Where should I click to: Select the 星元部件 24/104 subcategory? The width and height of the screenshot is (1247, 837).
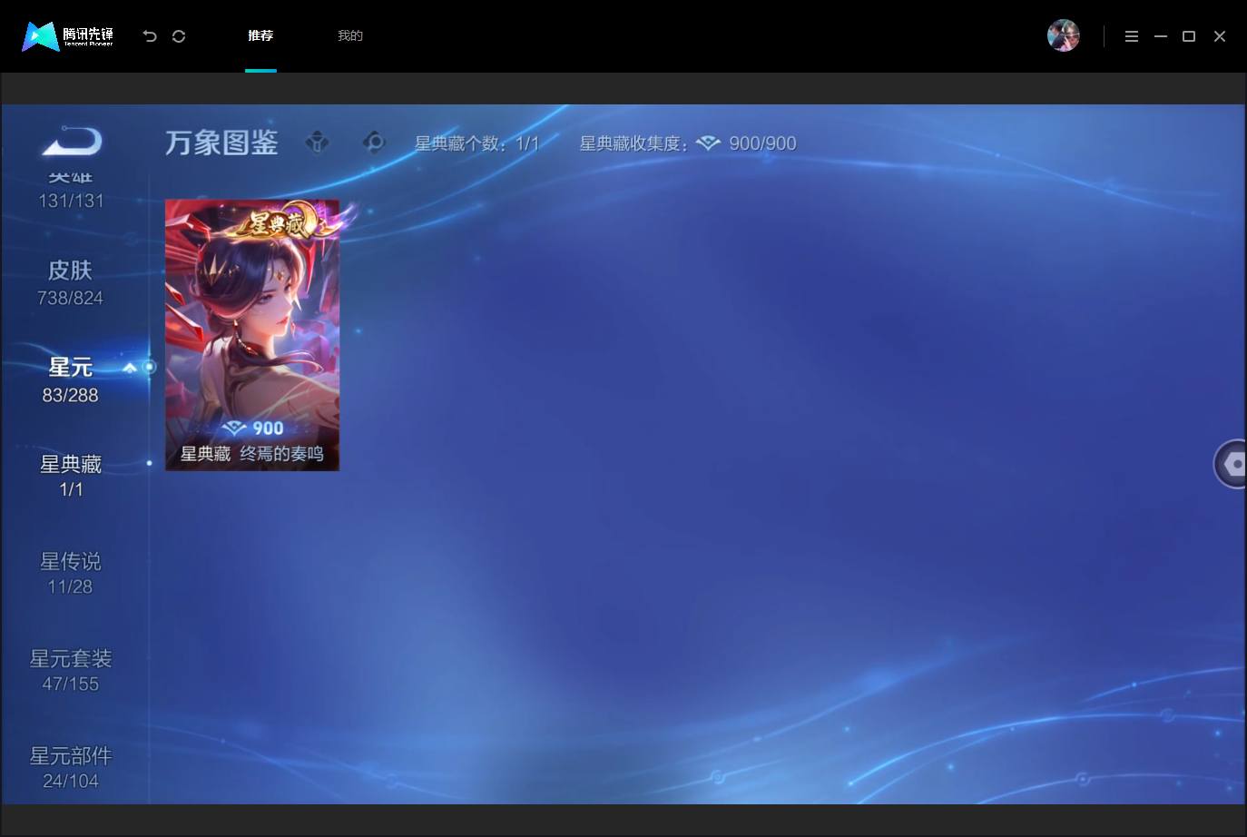click(71, 767)
